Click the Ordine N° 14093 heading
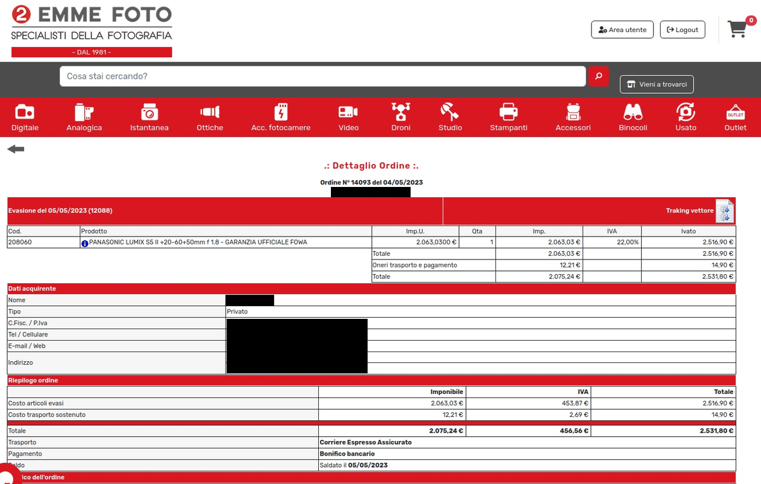Viewport: 761px width, 484px height. point(371,182)
